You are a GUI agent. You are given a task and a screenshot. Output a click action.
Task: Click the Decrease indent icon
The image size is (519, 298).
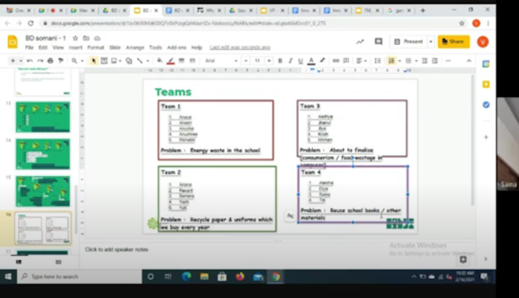click(x=424, y=61)
